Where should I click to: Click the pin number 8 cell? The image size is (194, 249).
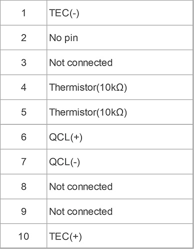pos(23,186)
